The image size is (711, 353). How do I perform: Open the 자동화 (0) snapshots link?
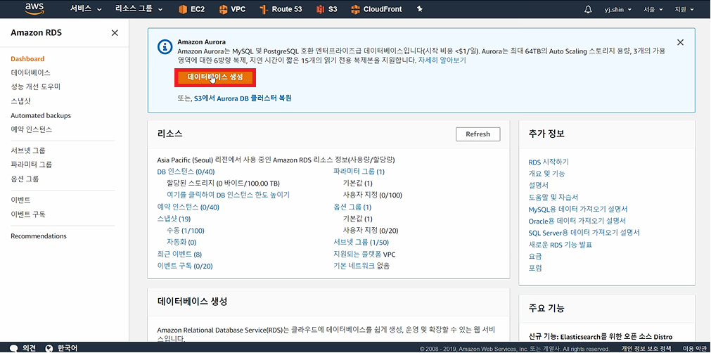(181, 243)
